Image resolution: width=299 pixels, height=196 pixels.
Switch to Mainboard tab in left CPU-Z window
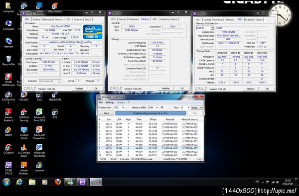(47, 19)
